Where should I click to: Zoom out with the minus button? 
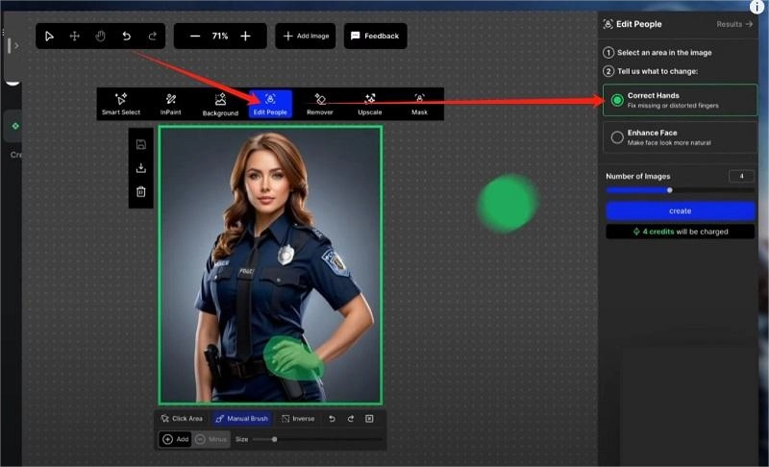pos(195,37)
